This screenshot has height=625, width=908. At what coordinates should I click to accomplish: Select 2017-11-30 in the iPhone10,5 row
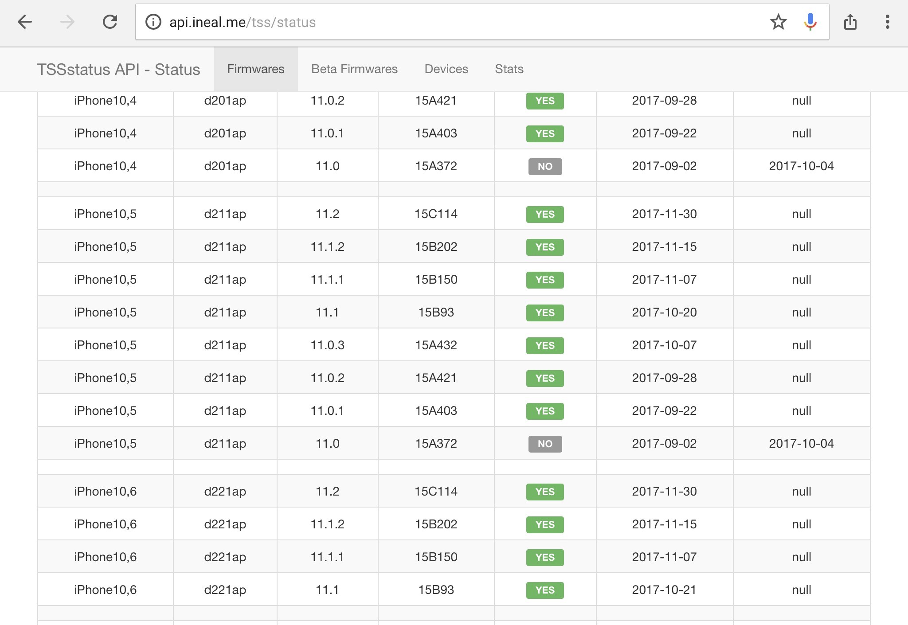[664, 214]
